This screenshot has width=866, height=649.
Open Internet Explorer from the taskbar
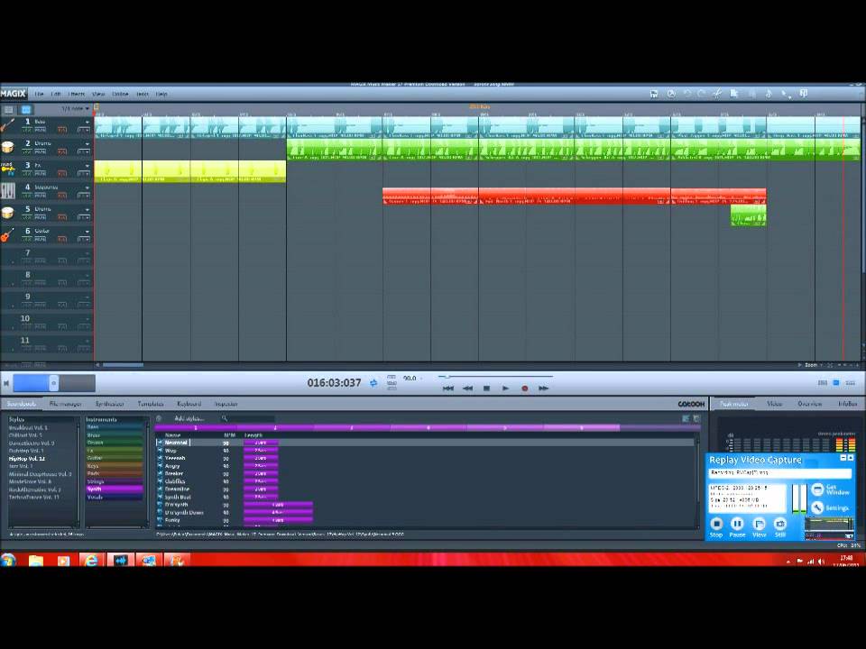pos(92,561)
